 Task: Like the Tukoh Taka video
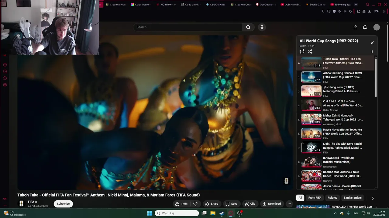[181, 204]
